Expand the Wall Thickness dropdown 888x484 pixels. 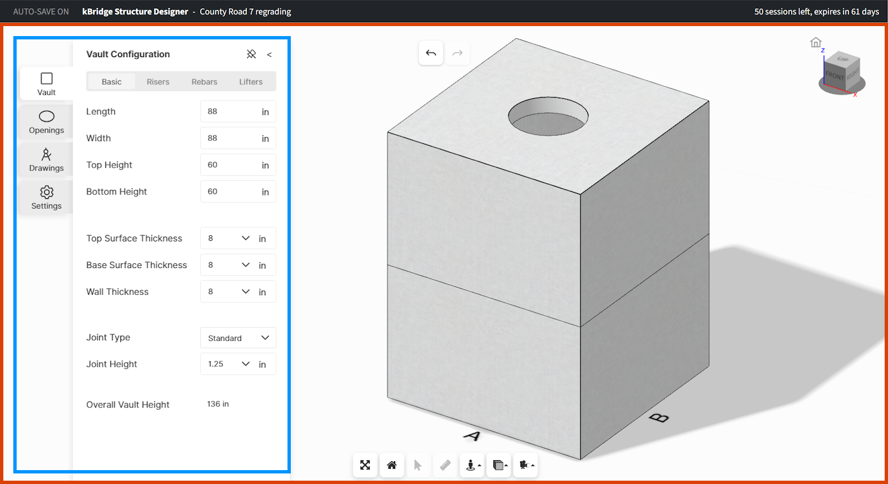pyautogui.click(x=245, y=291)
